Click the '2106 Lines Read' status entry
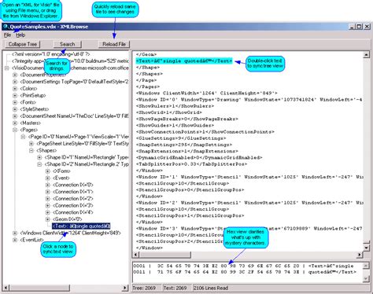 point(211,288)
